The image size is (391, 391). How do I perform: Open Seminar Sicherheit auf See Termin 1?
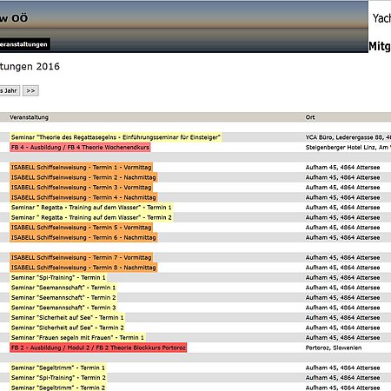[67, 317]
